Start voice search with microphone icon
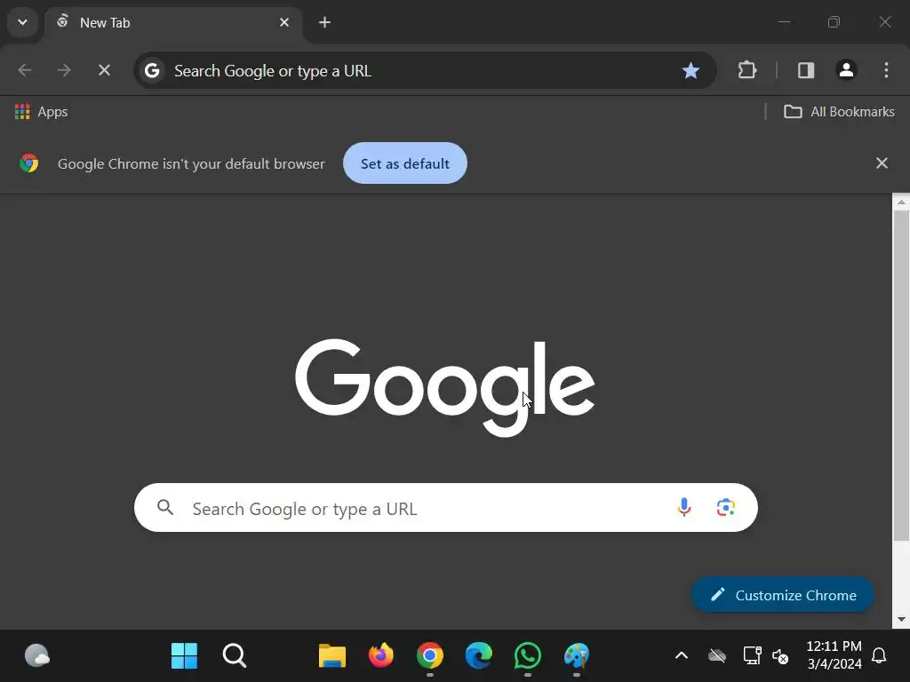The height and width of the screenshot is (682, 910). [684, 507]
